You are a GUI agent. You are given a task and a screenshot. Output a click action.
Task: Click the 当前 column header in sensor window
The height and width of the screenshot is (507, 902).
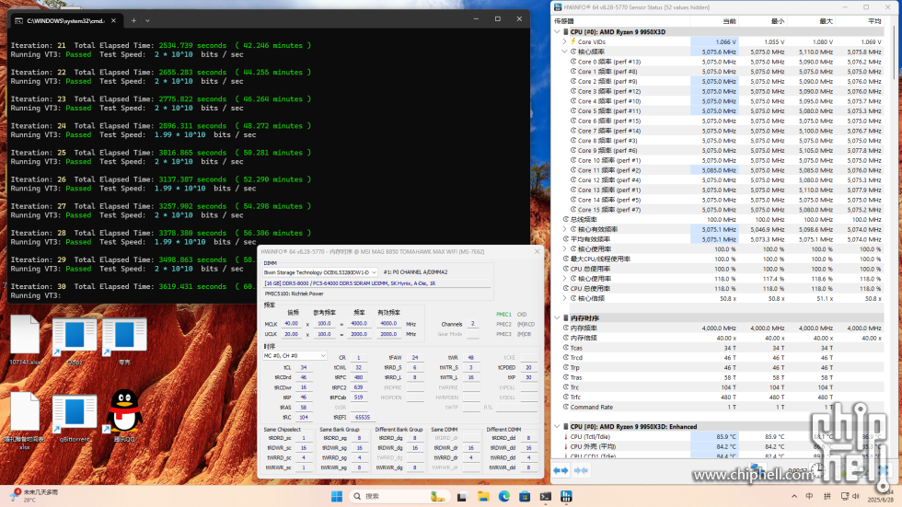tap(714, 21)
